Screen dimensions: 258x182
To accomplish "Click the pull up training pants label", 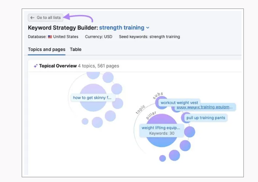I will pos(206,118).
